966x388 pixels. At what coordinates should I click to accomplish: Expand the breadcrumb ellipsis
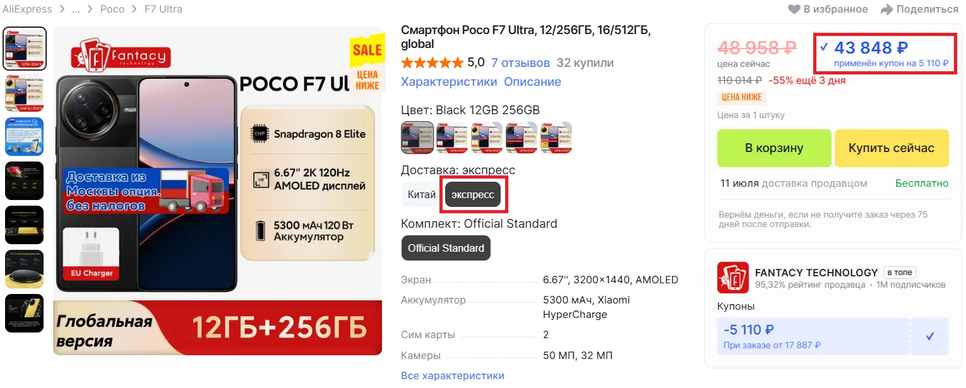[x=76, y=9]
